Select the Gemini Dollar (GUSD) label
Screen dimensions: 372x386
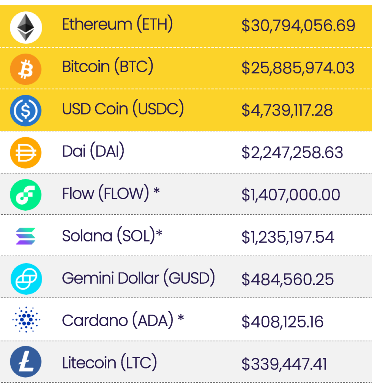pyautogui.click(x=139, y=278)
